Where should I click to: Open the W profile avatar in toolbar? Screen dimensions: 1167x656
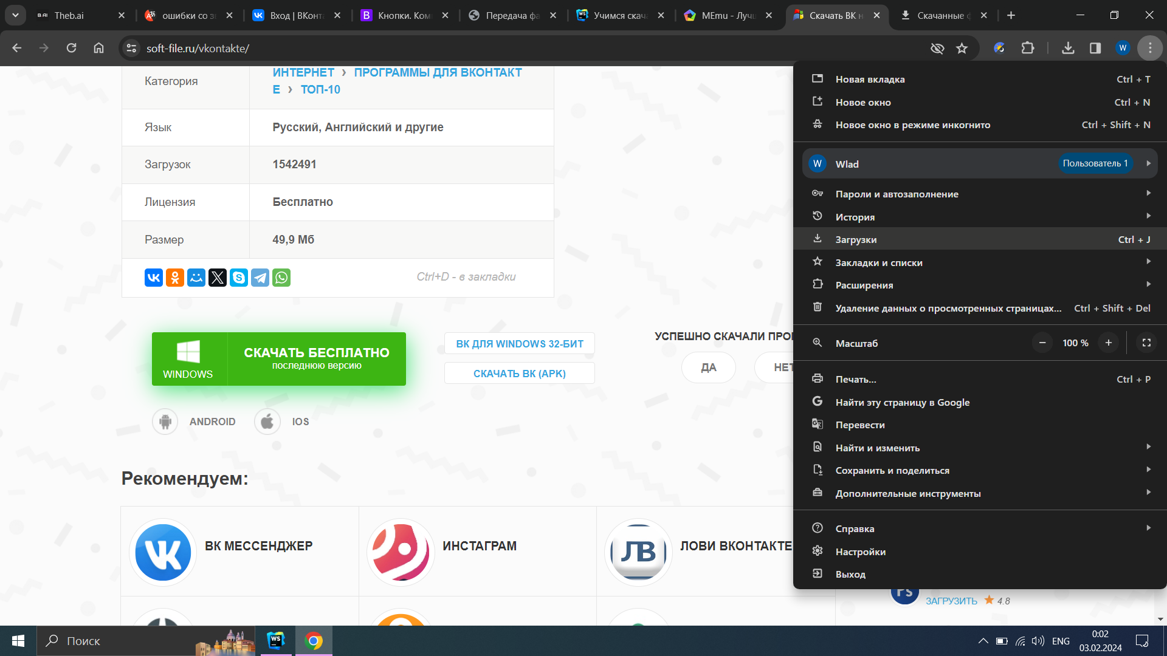pos(1123,48)
